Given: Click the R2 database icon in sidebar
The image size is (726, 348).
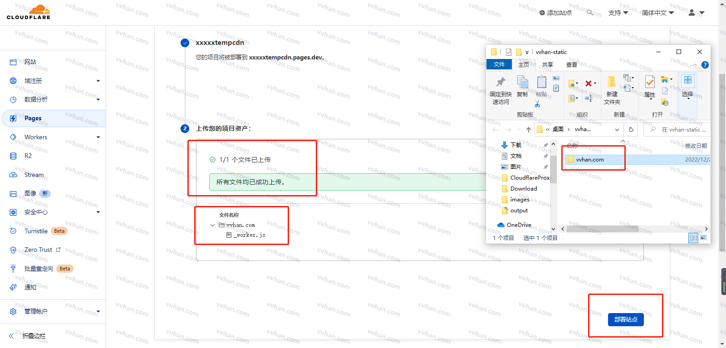Looking at the screenshot, I should click(x=13, y=156).
